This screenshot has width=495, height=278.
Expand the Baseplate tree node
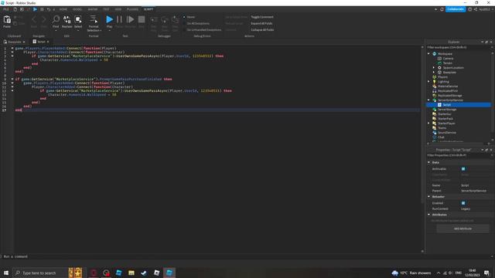point(434,72)
